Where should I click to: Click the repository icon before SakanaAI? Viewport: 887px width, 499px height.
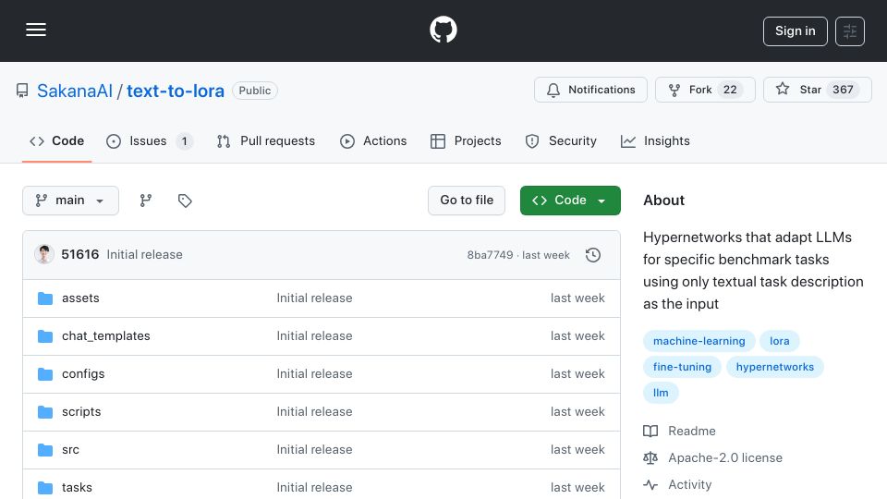[22, 91]
